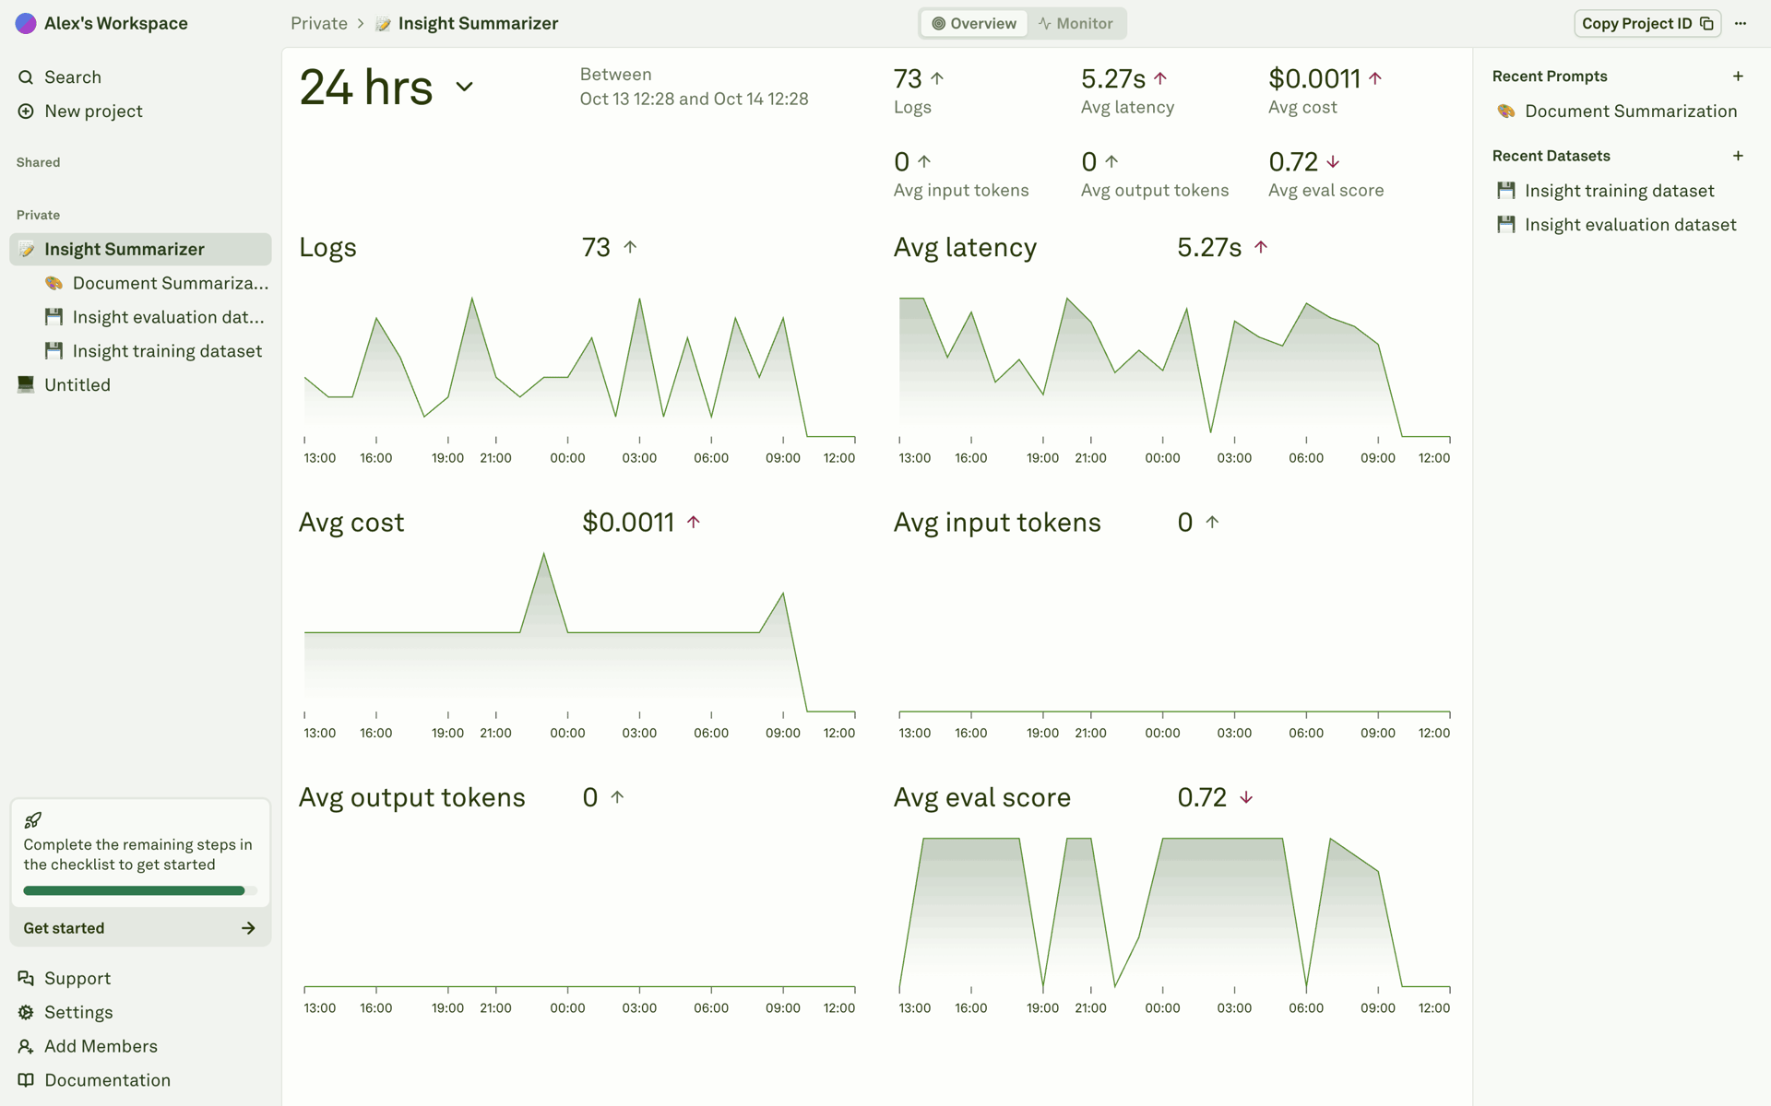Switch to the Overview tab
This screenshot has height=1106, width=1771.
974,24
